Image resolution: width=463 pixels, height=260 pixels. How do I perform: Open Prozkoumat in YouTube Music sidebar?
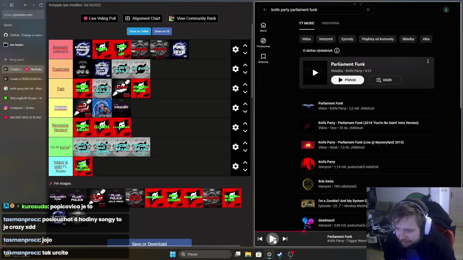coord(263,43)
